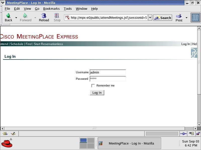Click the eye privacy icon in the status bar
Screen dimensions: 201x150
(191, 133)
